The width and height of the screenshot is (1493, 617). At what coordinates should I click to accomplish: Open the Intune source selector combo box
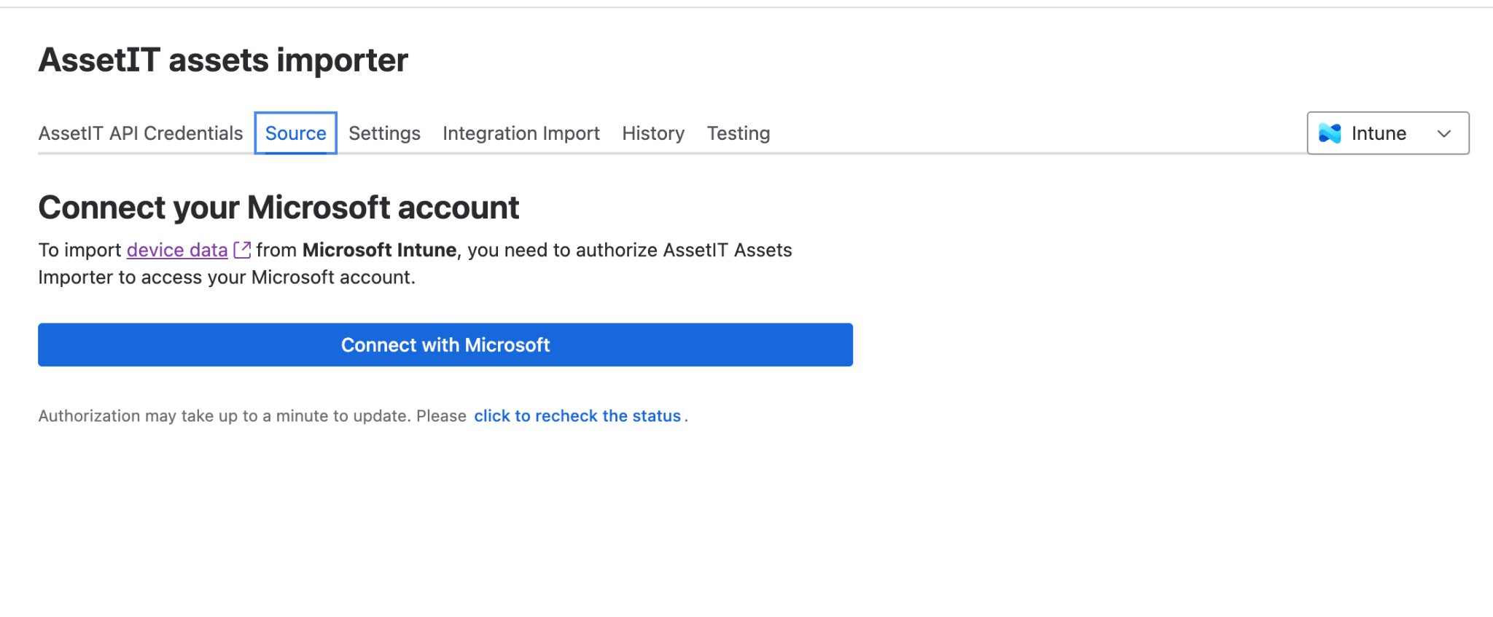click(1387, 133)
